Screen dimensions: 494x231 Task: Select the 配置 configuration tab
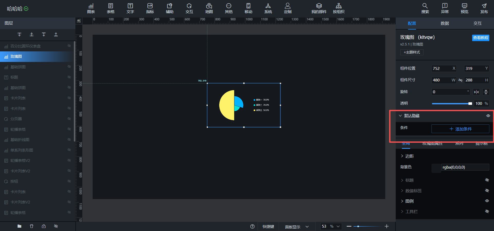click(x=412, y=23)
